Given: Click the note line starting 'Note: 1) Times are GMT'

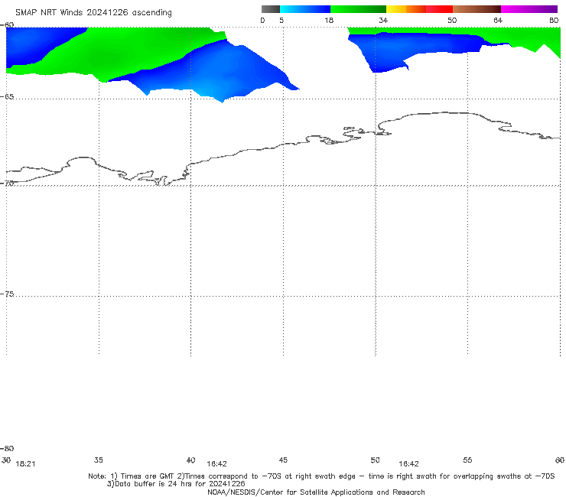Looking at the screenshot, I should coord(321,476).
